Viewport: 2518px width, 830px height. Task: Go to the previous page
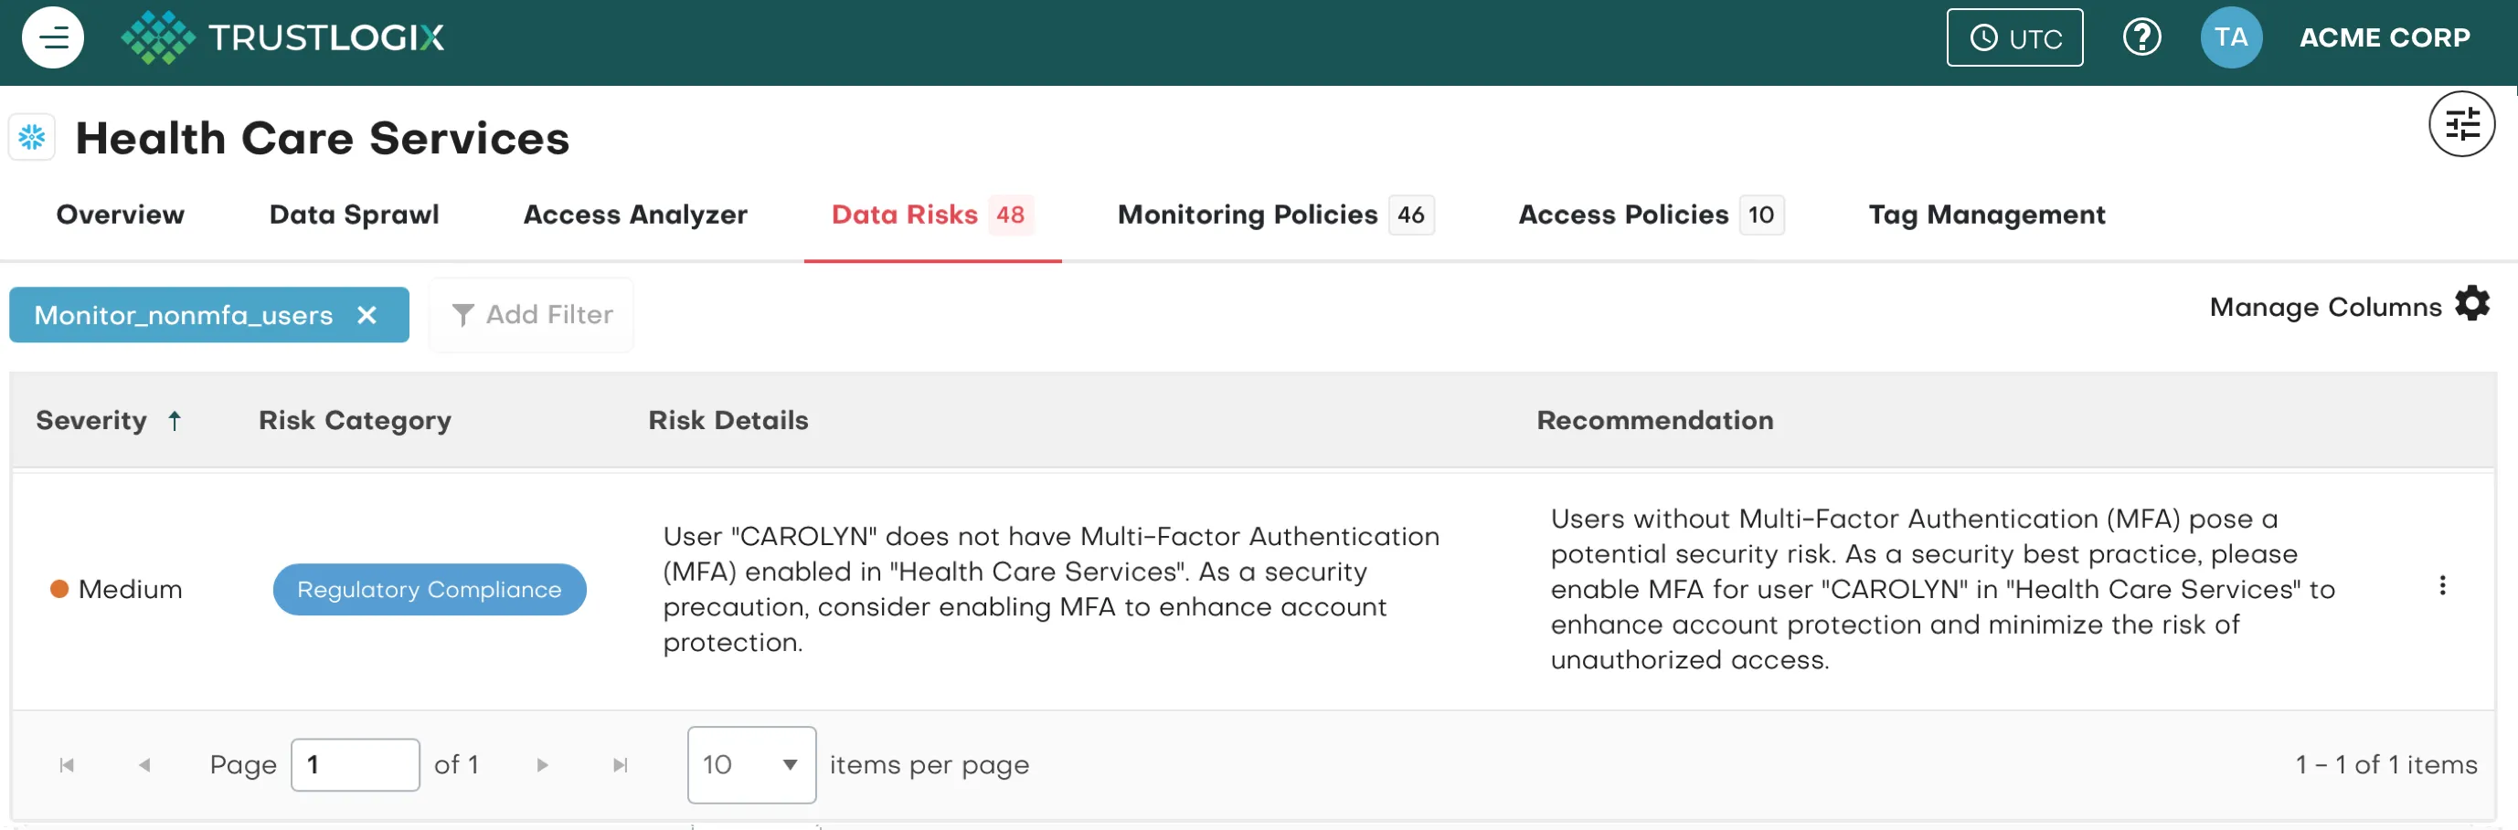[x=144, y=764]
